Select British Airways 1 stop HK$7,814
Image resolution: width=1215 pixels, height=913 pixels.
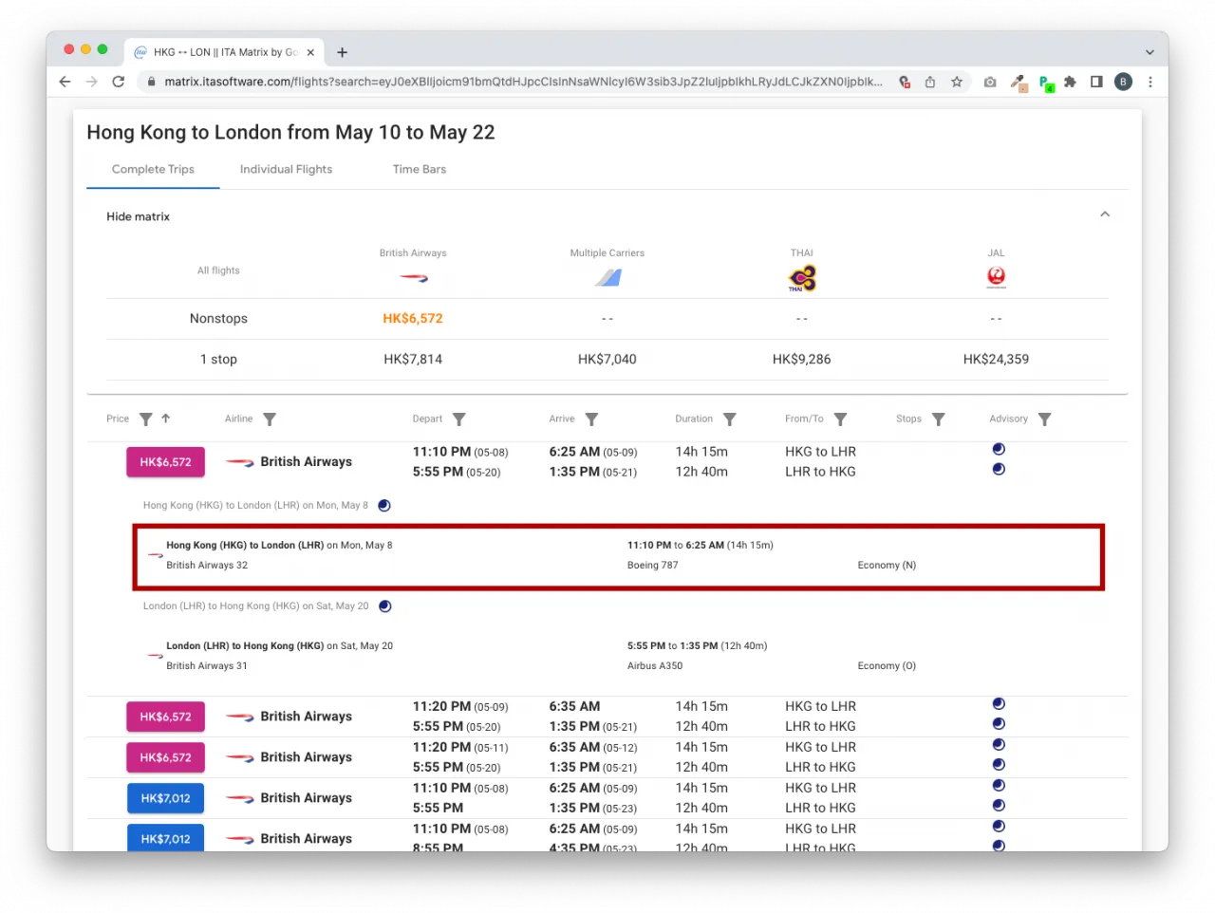(x=413, y=360)
